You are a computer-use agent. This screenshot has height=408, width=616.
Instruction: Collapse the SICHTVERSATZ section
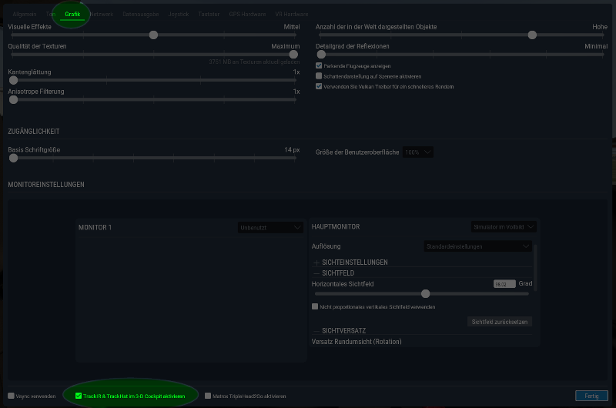pos(316,330)
